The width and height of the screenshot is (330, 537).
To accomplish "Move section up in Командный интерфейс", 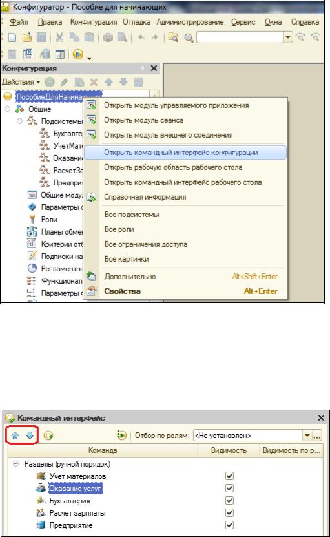I will tap(15, 436).
